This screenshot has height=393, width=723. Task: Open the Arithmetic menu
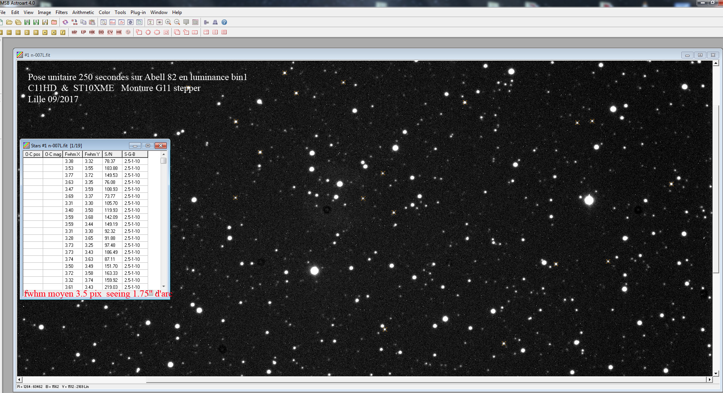[83, 12]
